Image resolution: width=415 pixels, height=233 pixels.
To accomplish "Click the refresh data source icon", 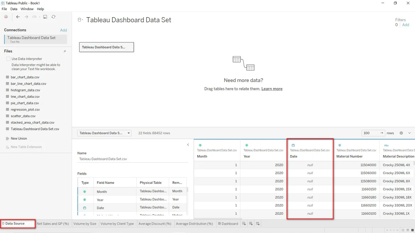I will click(54, 17).
